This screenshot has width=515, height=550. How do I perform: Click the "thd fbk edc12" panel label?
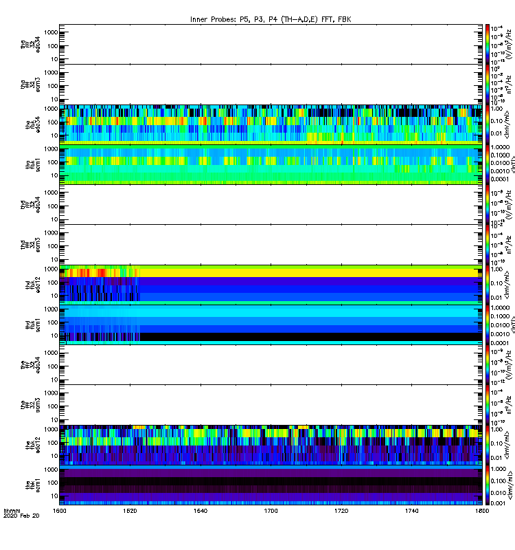coord(33,285)
